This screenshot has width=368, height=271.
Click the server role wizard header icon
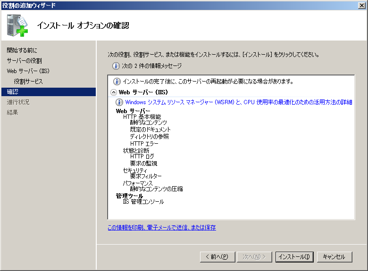(17, 25)
